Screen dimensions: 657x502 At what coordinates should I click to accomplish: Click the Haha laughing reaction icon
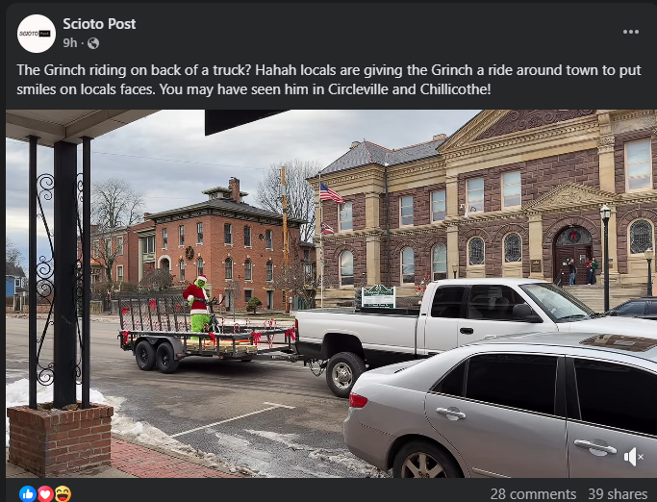[63, 494]
